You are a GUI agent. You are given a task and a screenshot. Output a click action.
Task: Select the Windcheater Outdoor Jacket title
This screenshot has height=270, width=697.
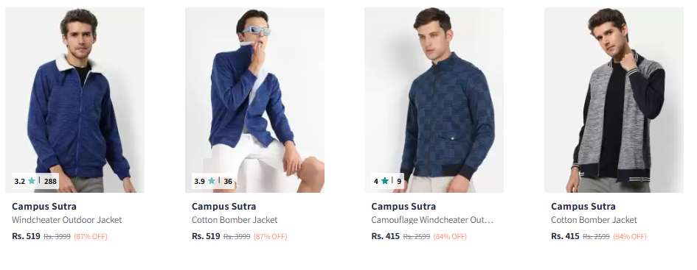66,220
